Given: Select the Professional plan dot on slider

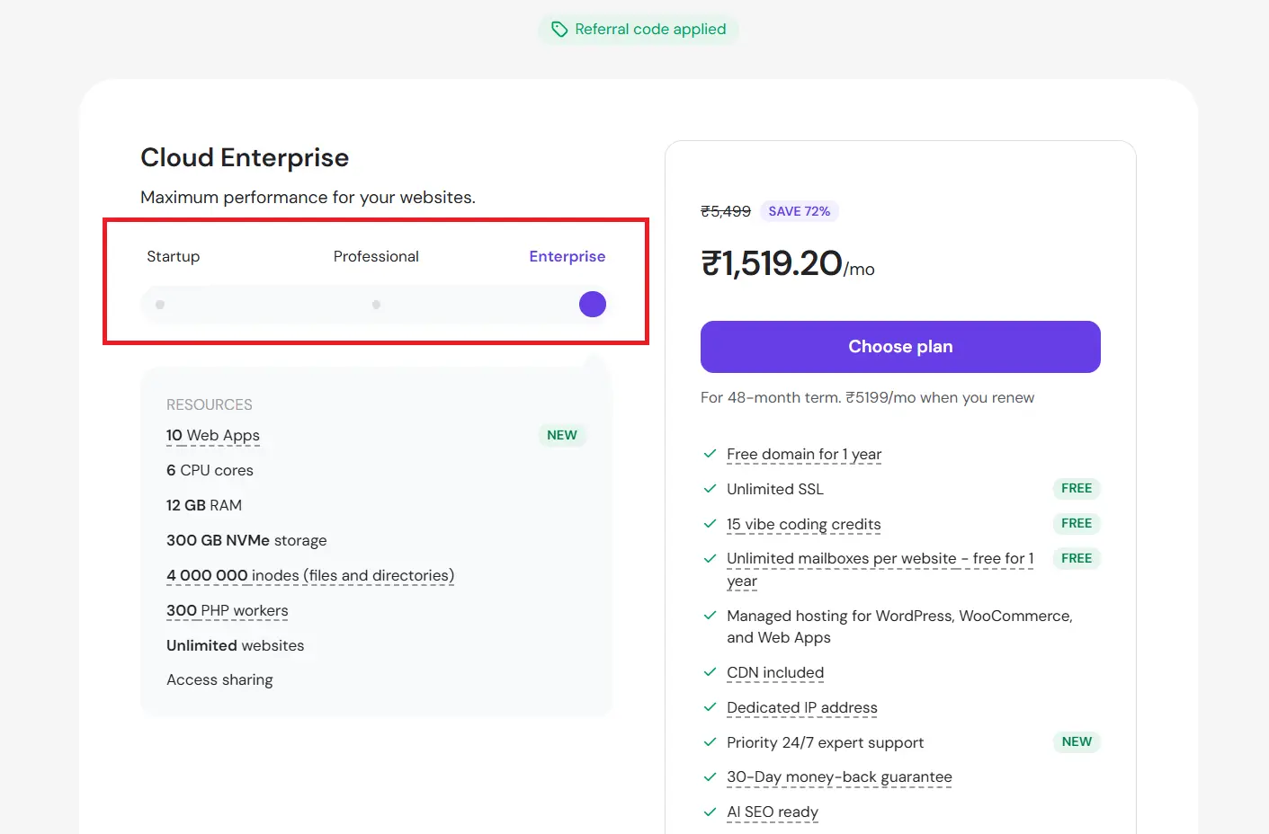Looking at the screenshot, I should coord(376,305).
